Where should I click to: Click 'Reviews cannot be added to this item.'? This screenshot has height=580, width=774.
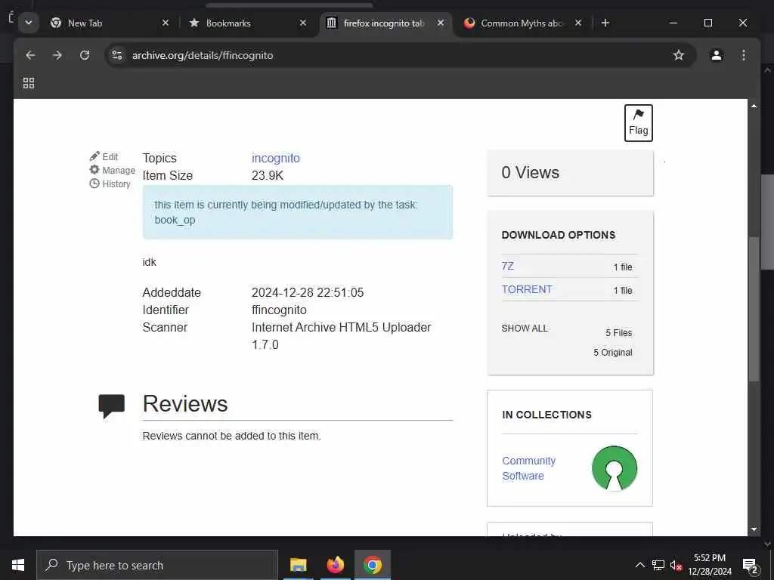tap(231, 436)
